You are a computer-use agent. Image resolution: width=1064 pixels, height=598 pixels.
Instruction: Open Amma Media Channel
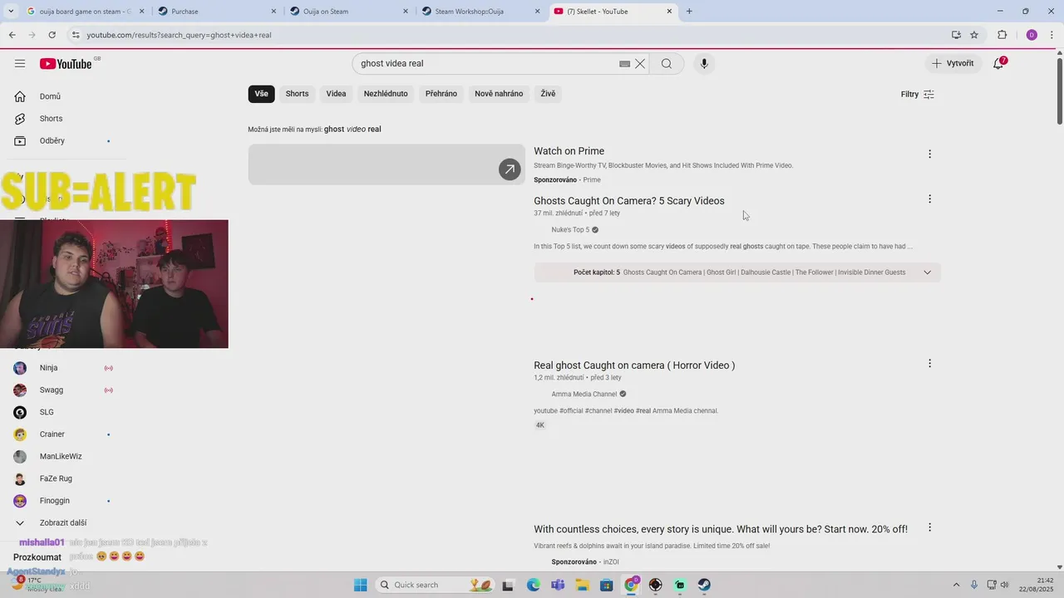[x=584, y=395]
